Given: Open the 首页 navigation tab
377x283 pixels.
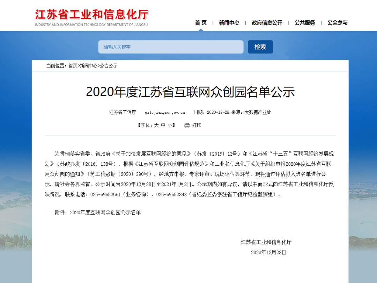Looking at the screenshot, I should coord(201,23).
